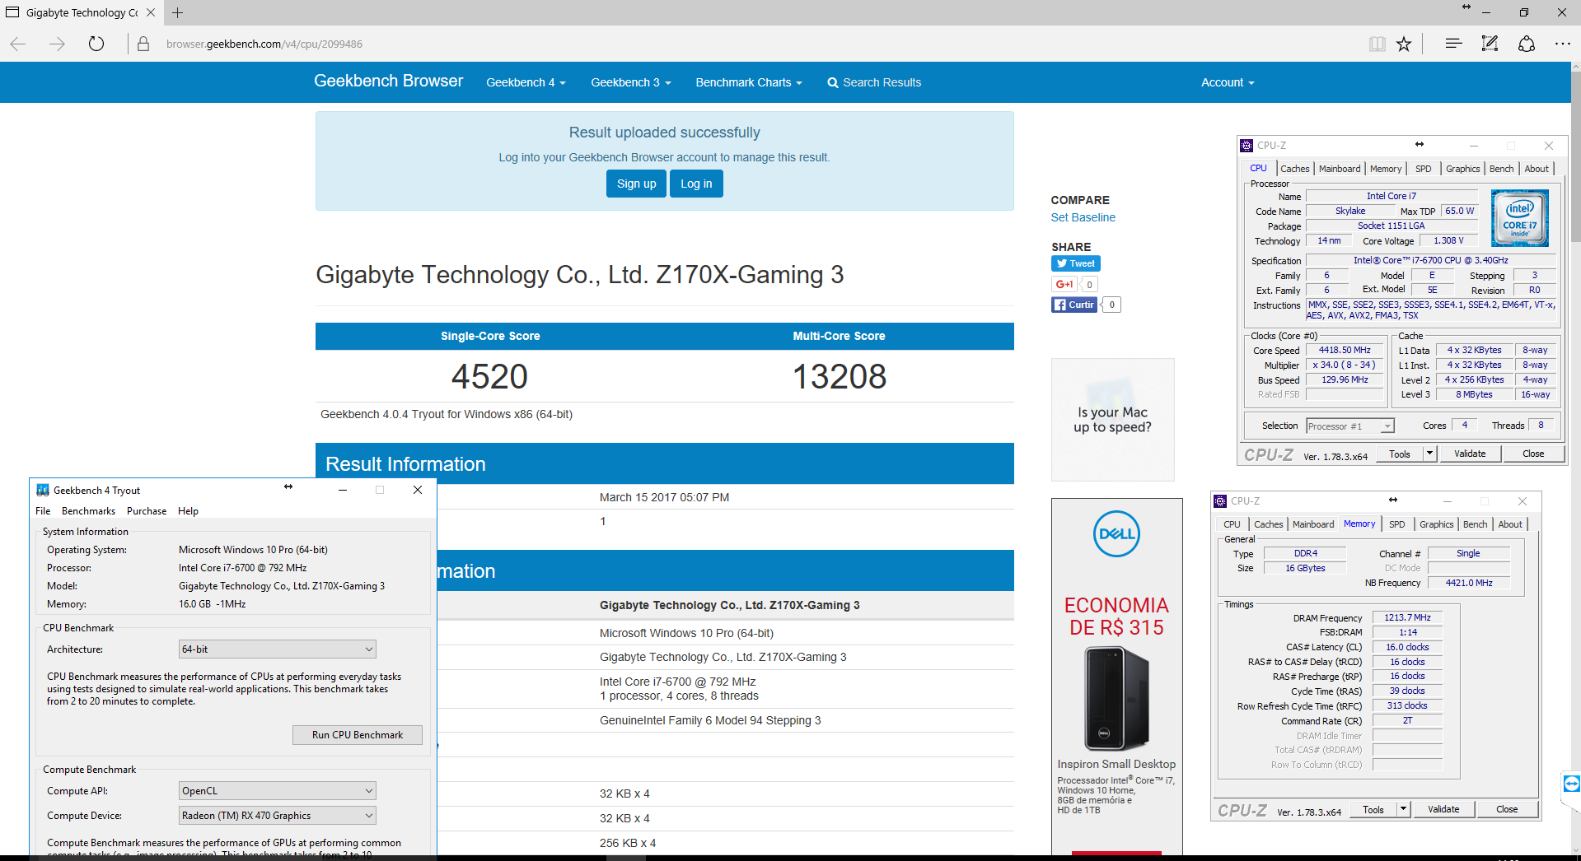1581x861 pixels.
Task: Switch lower CPU-Z to CPU tab
Action: (1232, 524)
